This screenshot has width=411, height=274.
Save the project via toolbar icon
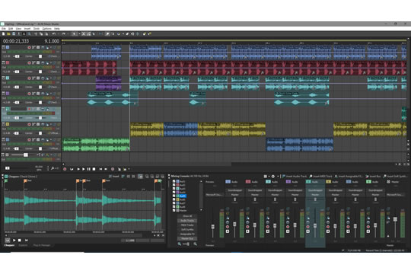tap(14, 33)
